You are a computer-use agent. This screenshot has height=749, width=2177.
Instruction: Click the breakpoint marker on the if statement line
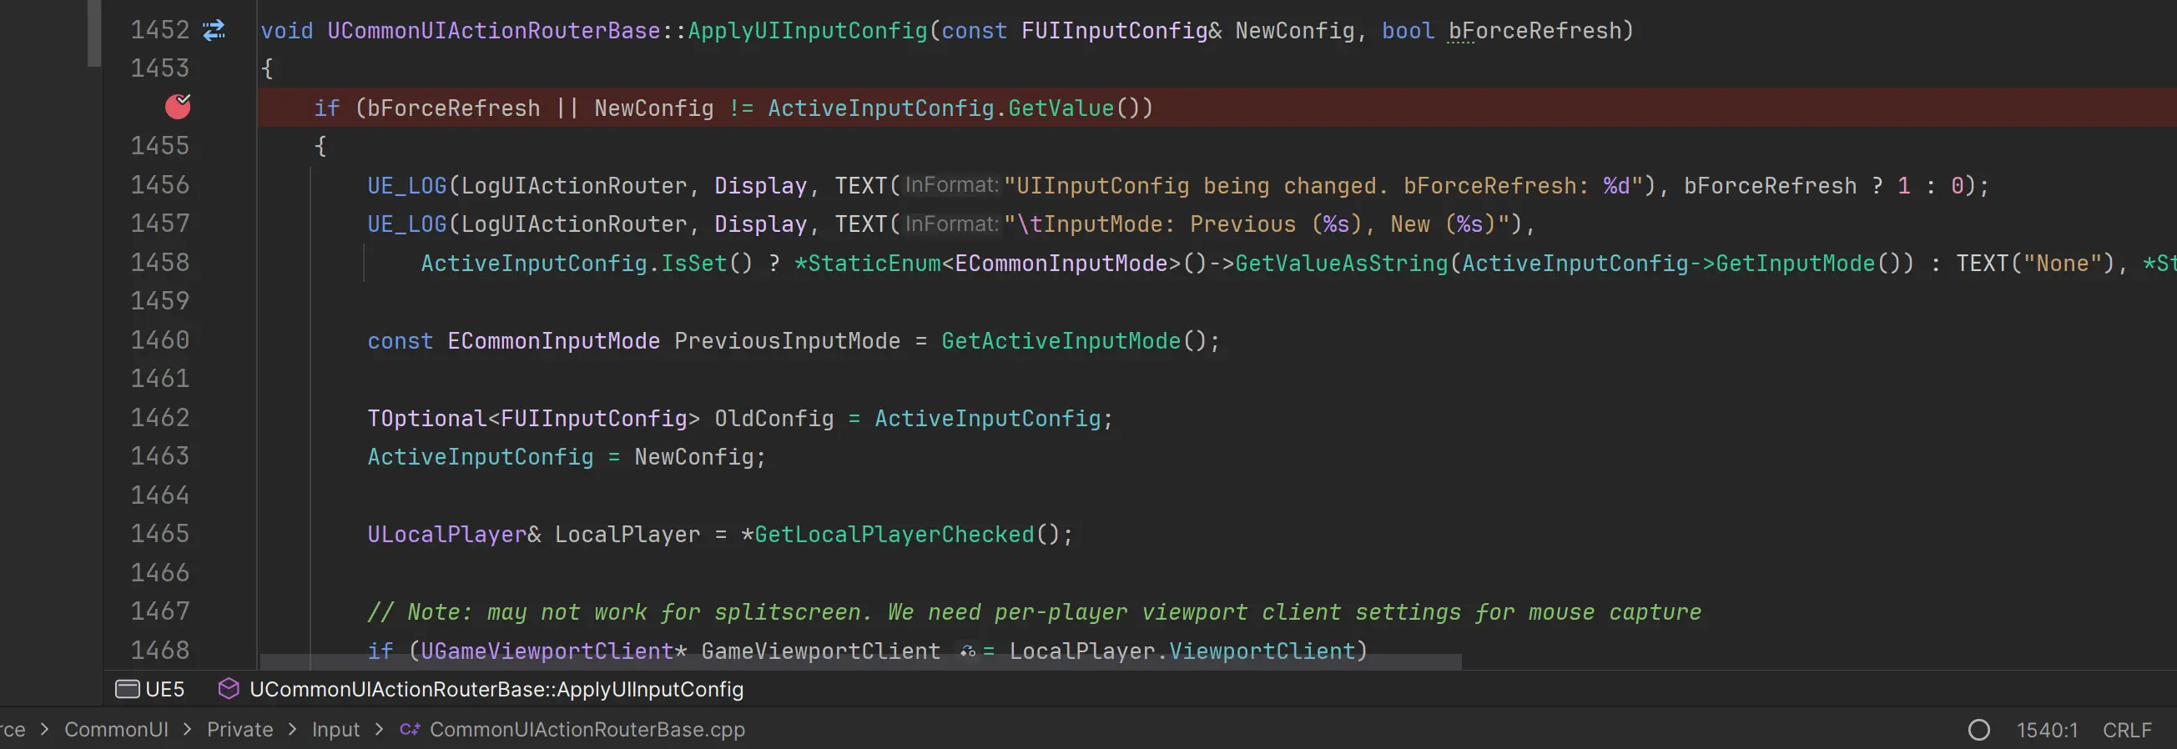click(178, 107)
